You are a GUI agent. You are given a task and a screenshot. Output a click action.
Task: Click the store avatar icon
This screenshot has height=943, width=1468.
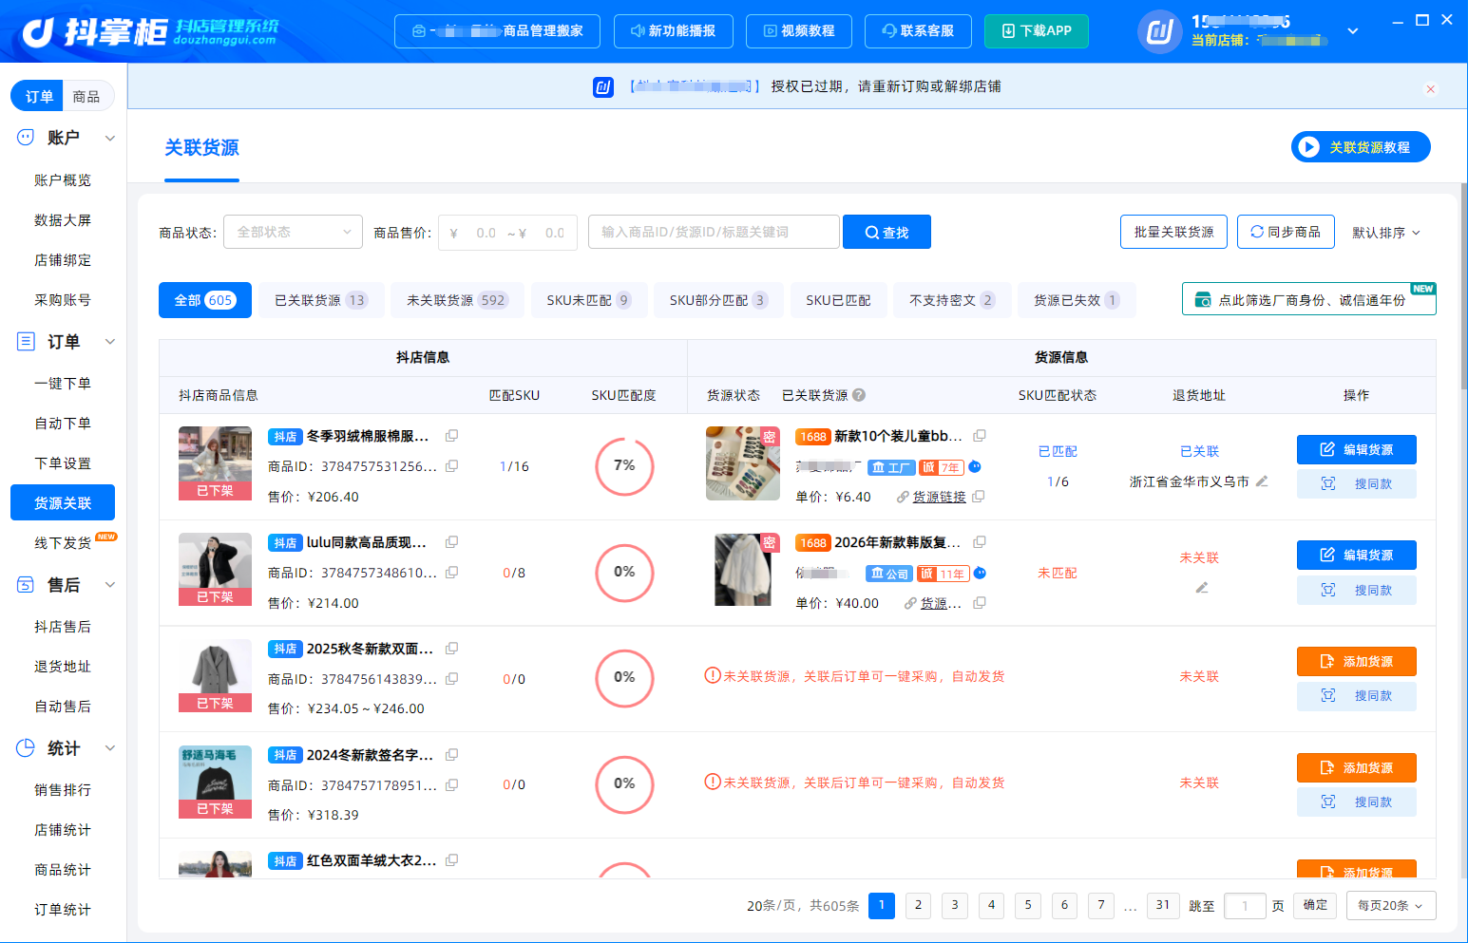coord(1160,32)
